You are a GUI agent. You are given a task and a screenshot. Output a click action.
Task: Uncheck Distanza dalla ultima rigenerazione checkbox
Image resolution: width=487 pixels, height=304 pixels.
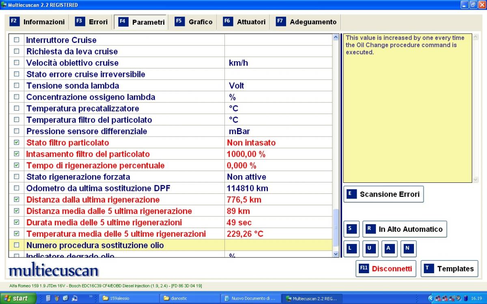[x=17, y=199]
